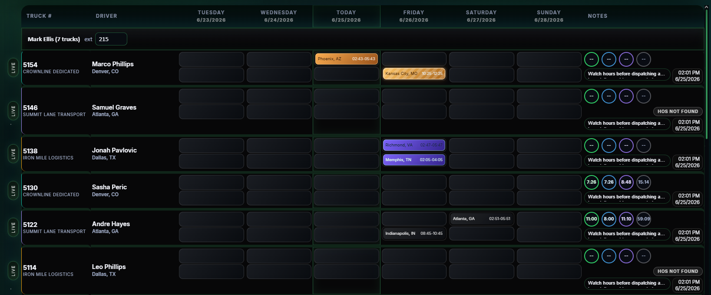Image resolution: width=711 pixels, height=295 pixels.
Task: Click the LIVE badge for truck 5154
Action: pyautogui.click(x=13, y=68)
